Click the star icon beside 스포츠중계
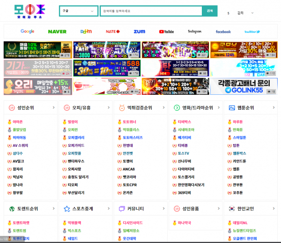281x243 pixels. click(67, 209)
